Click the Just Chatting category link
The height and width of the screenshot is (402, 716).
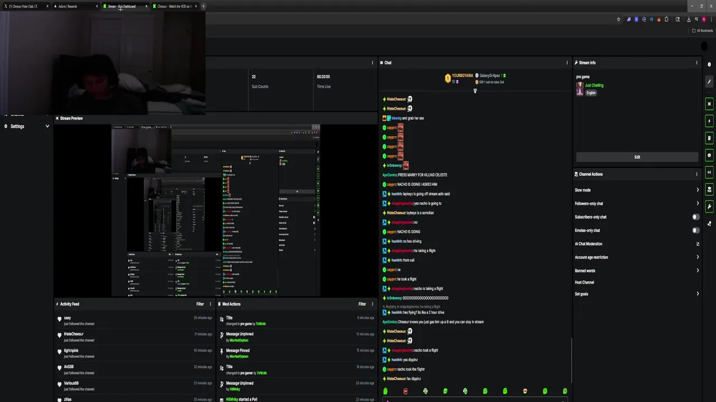tap(594, 85)
